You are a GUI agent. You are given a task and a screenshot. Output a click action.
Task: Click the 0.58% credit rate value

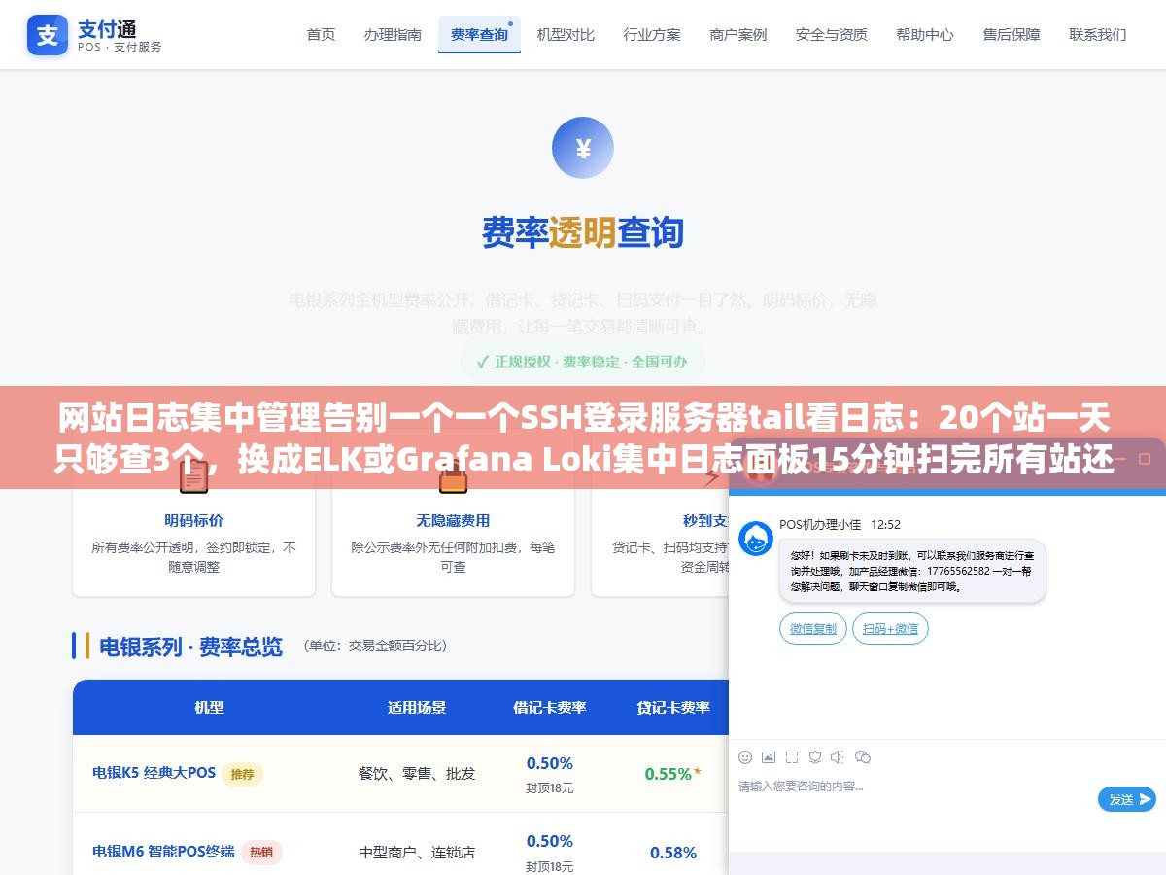pyautogui.click(x=672, y=853)
